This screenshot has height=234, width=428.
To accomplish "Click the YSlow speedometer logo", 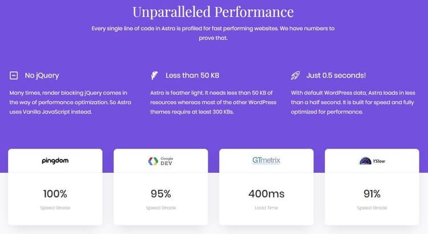I will click(372, 161).
